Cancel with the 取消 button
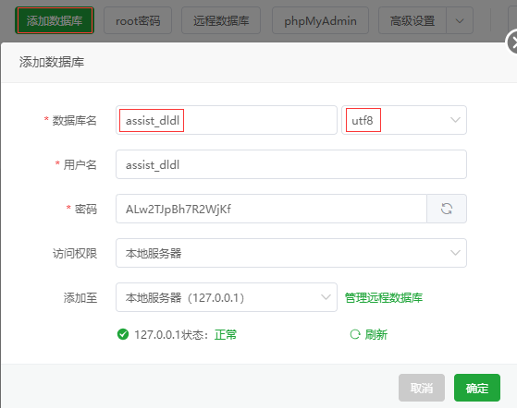 pyautogui.click(x=422, y=388)
